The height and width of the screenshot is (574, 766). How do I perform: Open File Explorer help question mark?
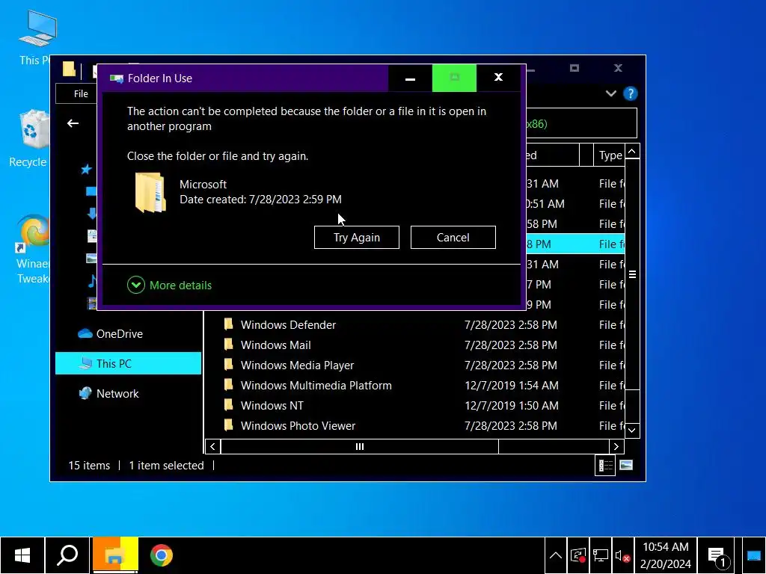point(630,93)
